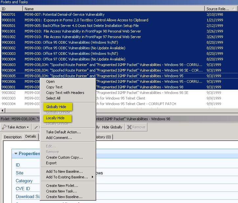Expand Add To Existing Baseline submenu arrow
Viewport: 238px width, 203px height.
(93, 177)
